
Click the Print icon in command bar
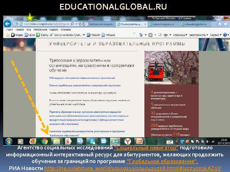pyautogui.click(x=165, y=35)
